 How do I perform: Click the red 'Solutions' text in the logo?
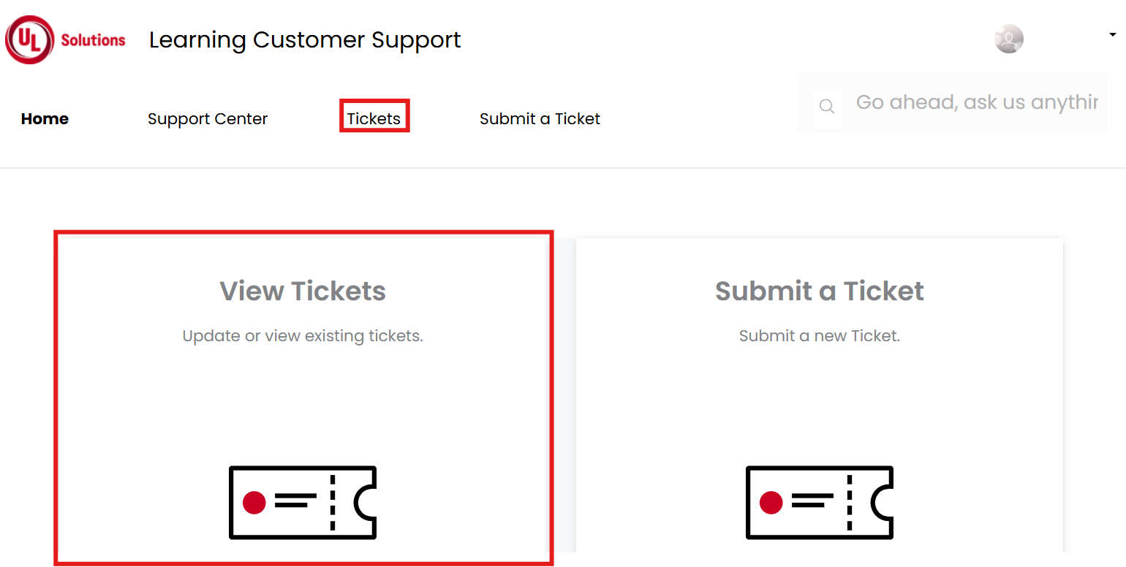pos(93,40)
